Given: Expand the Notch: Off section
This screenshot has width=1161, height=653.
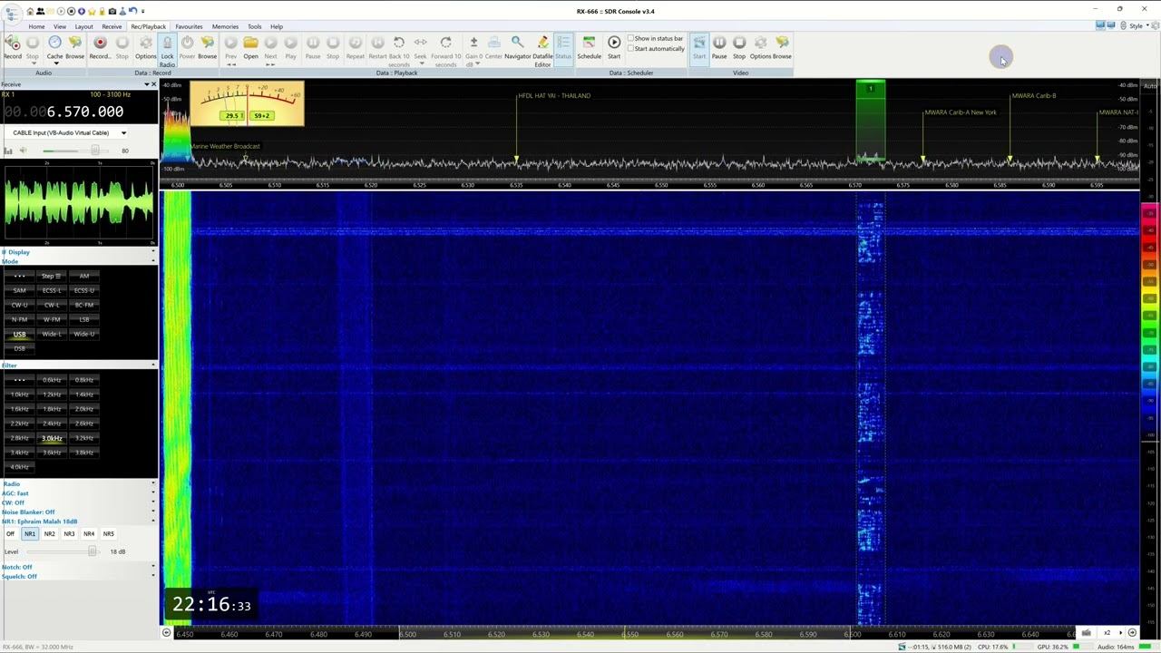Looking at the screenshot, I should 78,568.
